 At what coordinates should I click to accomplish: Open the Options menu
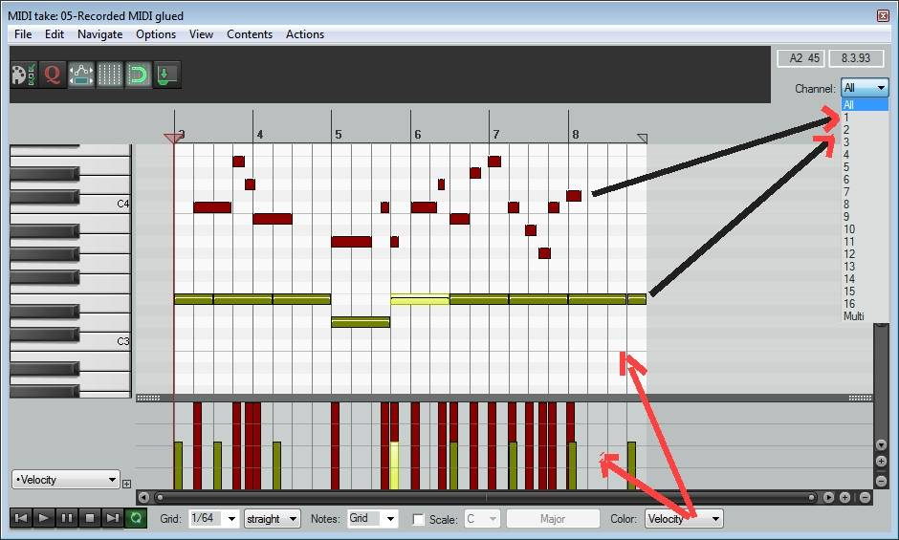pos(156,34)
